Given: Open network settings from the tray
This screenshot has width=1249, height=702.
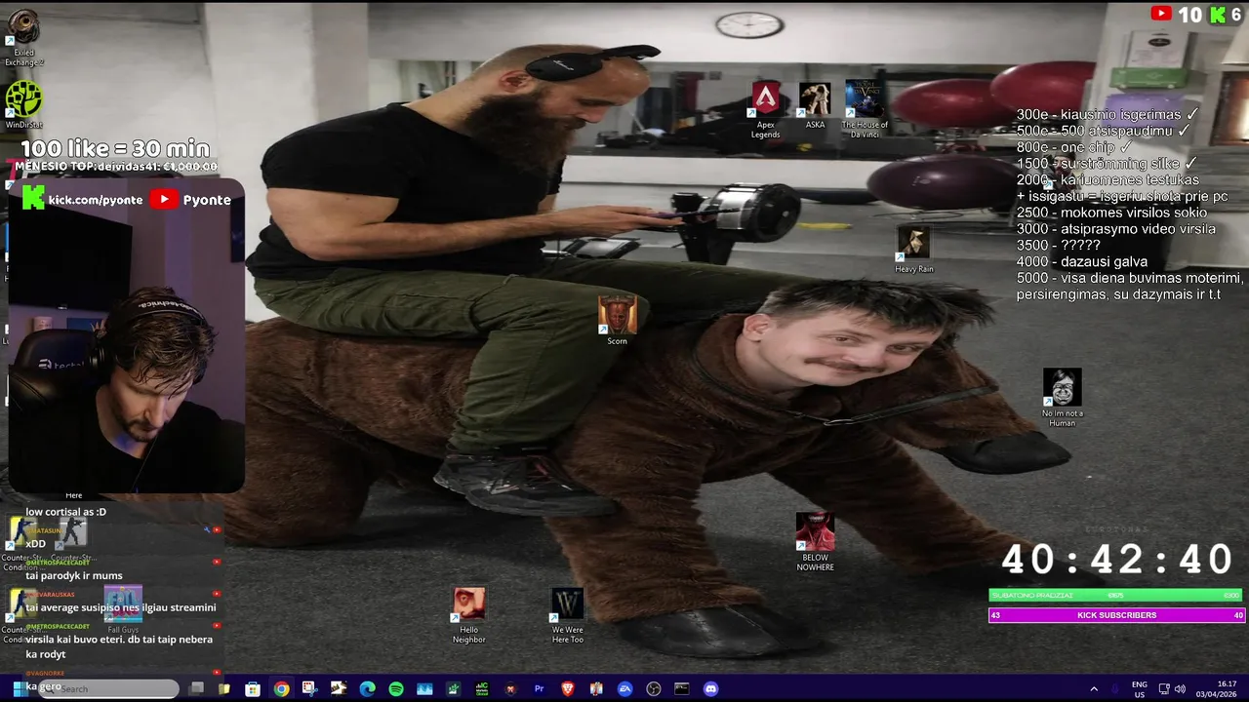Looking at the screenshot, I should click(1164, 689).
